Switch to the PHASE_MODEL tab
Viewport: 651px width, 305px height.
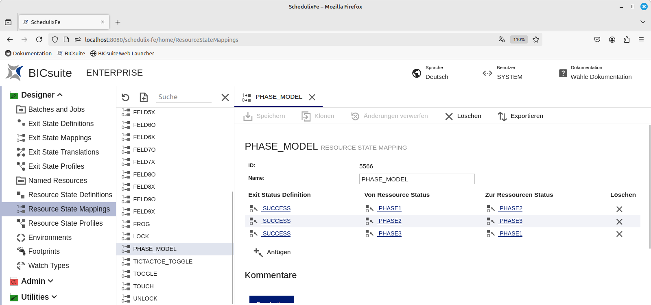279,97
